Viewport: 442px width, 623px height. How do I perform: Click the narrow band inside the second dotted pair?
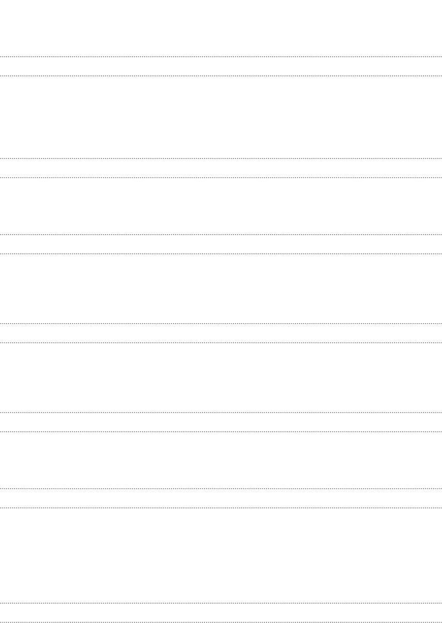[x=221, y=168]
